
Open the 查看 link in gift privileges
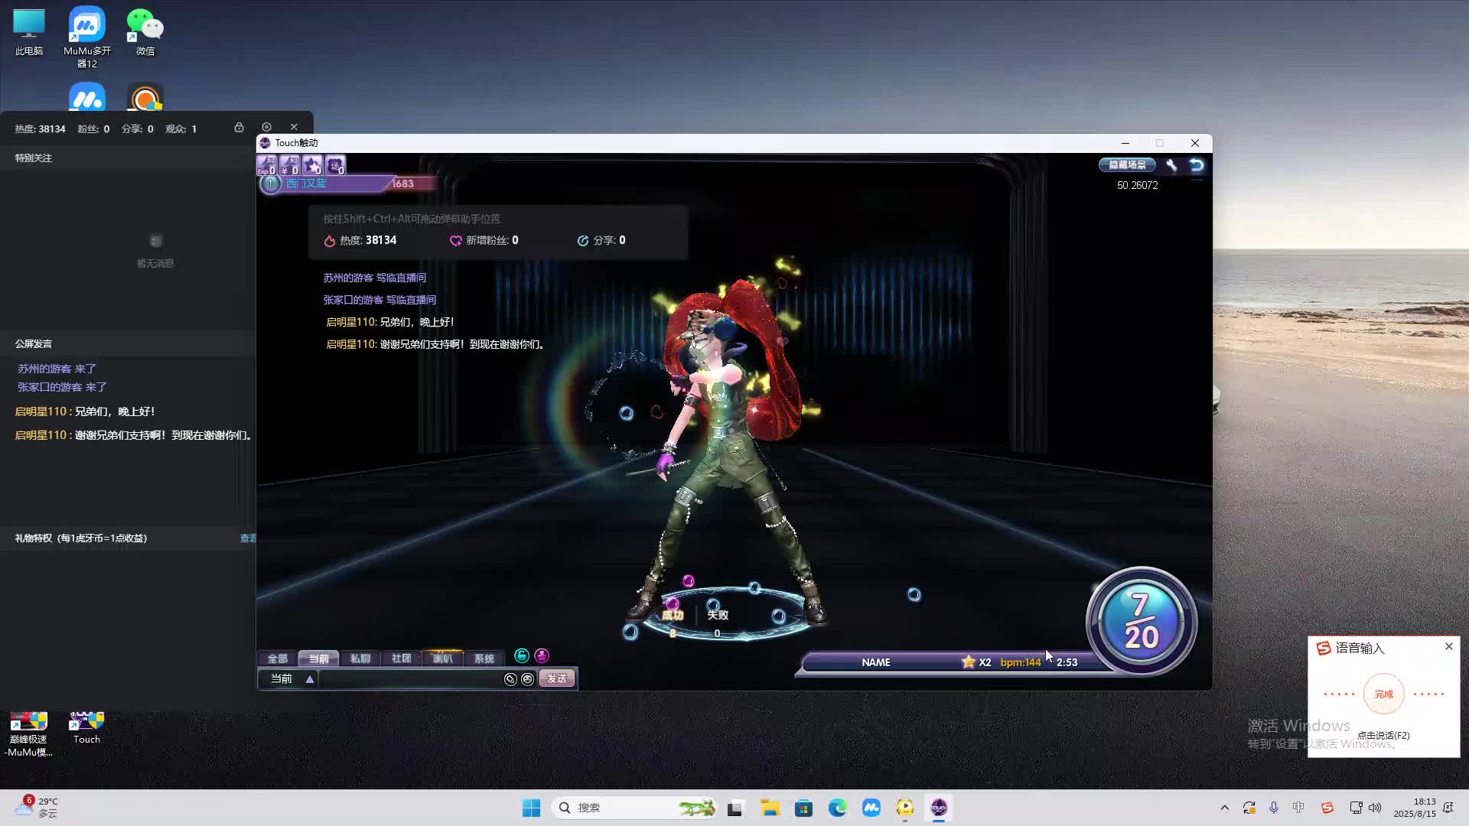pos(248,538)
